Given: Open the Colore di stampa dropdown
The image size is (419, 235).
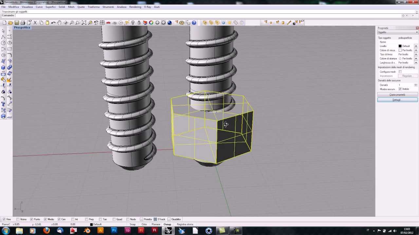Looking at the screenshot, I should (x=416, y=58).
